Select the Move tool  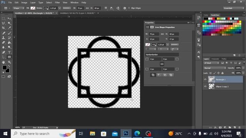[x=9, y=18]
